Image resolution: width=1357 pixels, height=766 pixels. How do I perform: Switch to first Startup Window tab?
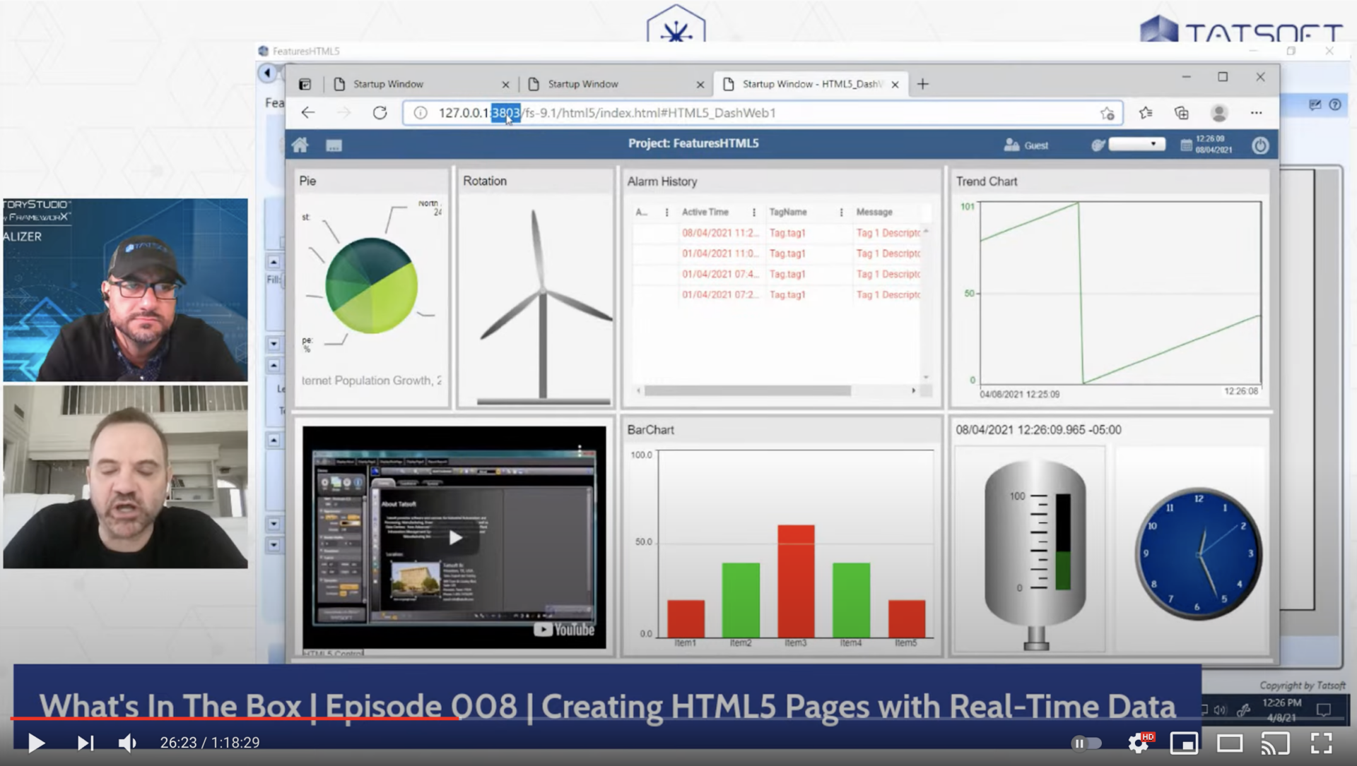[421, 84]
